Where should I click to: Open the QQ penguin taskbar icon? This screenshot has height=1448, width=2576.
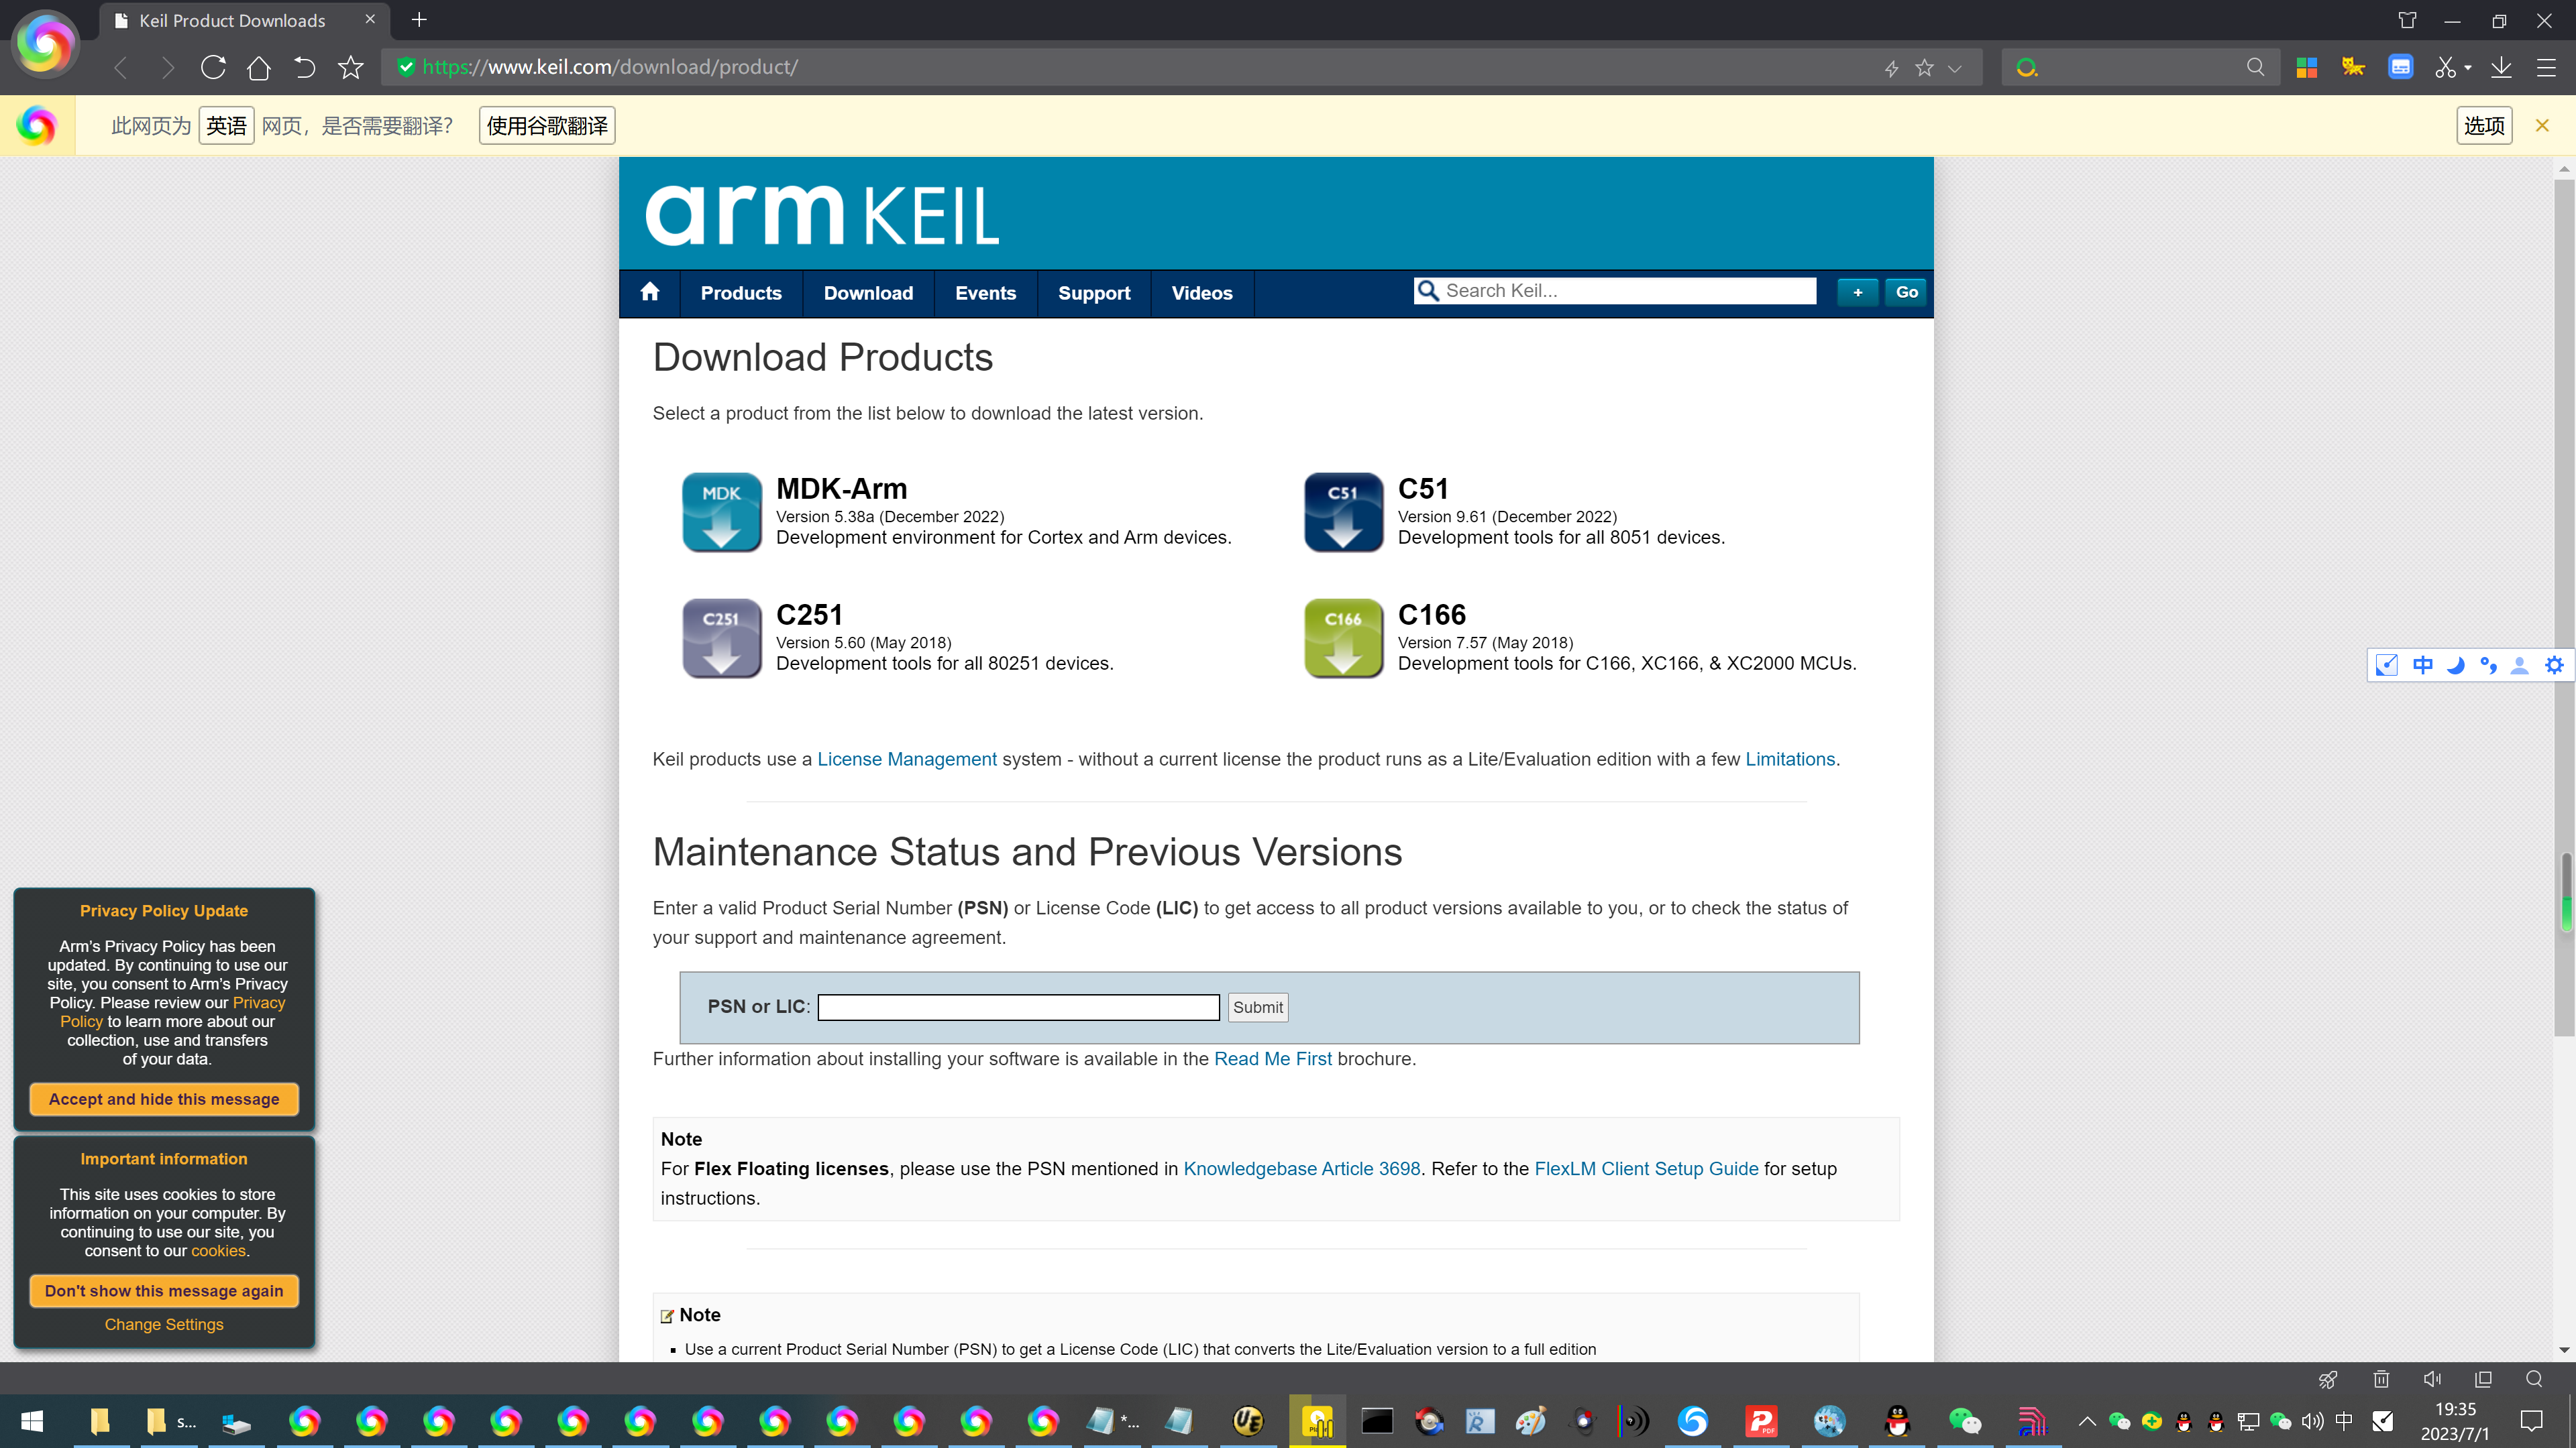pyautogui.click(x=1897, y=1421)
